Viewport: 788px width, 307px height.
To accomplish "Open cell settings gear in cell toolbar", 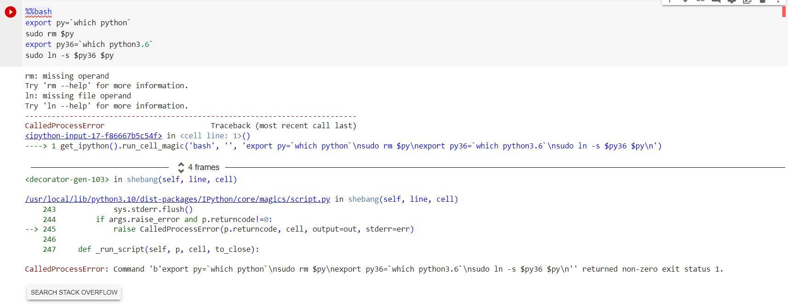I will pyautogui.click(x=731, y=1).
